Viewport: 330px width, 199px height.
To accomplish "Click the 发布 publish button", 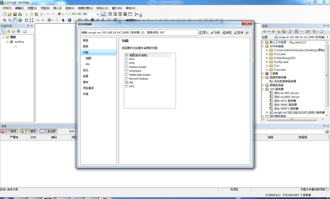I will [239, 33].
